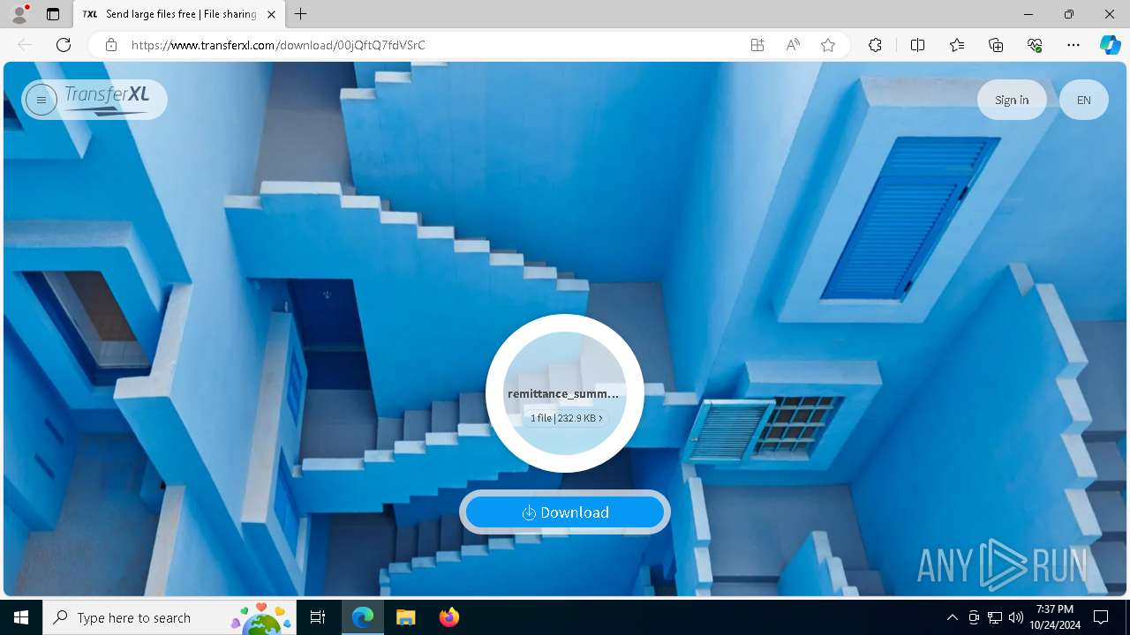Click the browser Back arrow
This screenshot has width=1130, height=635.
(x=25, y=45)
